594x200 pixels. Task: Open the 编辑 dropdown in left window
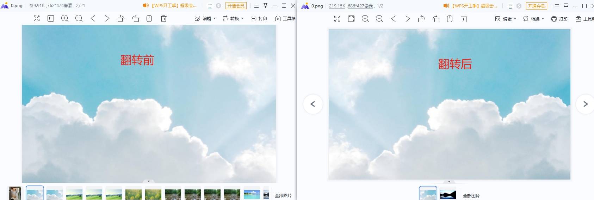pos(205,18)
